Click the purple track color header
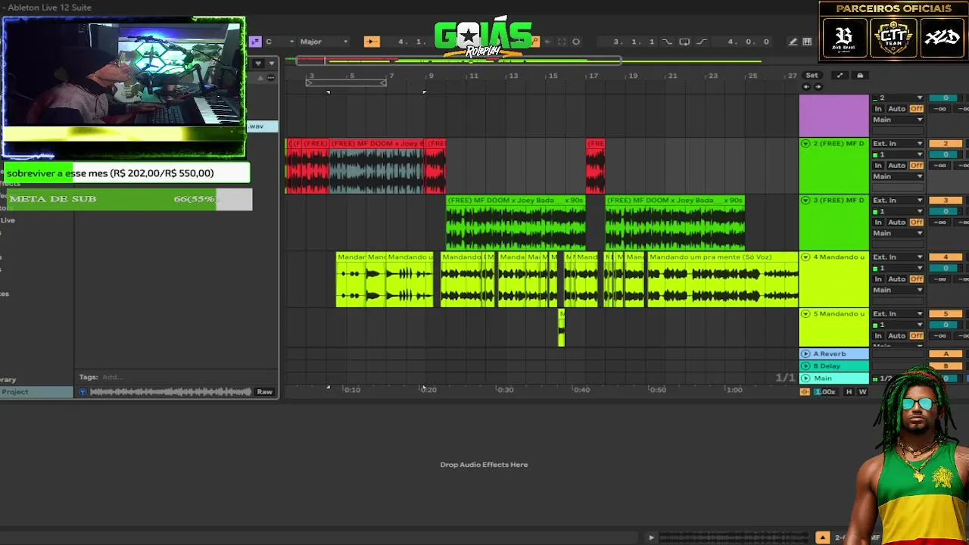Screen dimensions: 969x545 tap(834, 115)
